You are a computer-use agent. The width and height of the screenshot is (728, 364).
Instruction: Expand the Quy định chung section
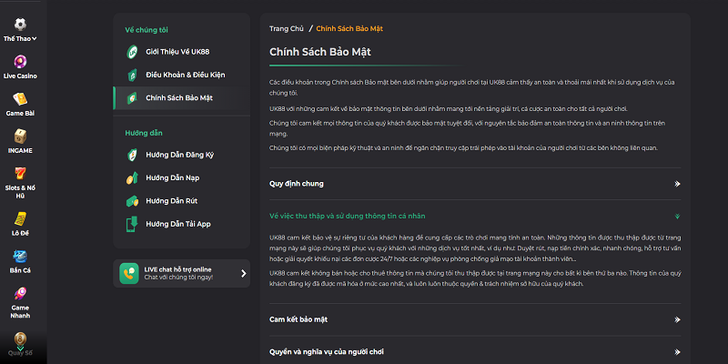coord(677,183)
